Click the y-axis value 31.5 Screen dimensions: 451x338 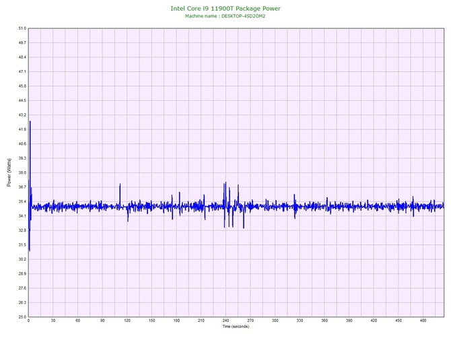click(x=22, y=245)
